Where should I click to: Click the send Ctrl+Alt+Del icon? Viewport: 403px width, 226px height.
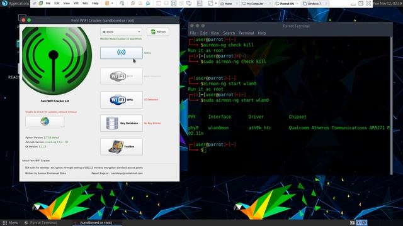122,3
